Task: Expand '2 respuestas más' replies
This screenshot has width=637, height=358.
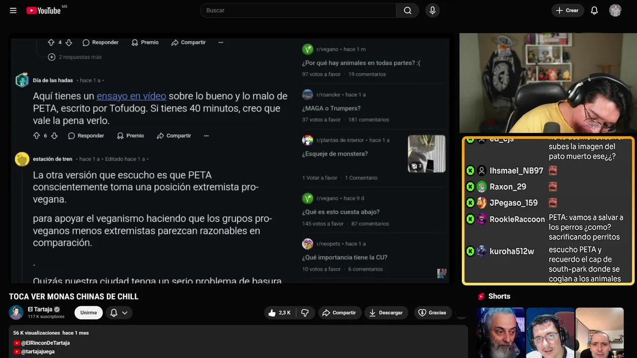Action: [75, 57]
